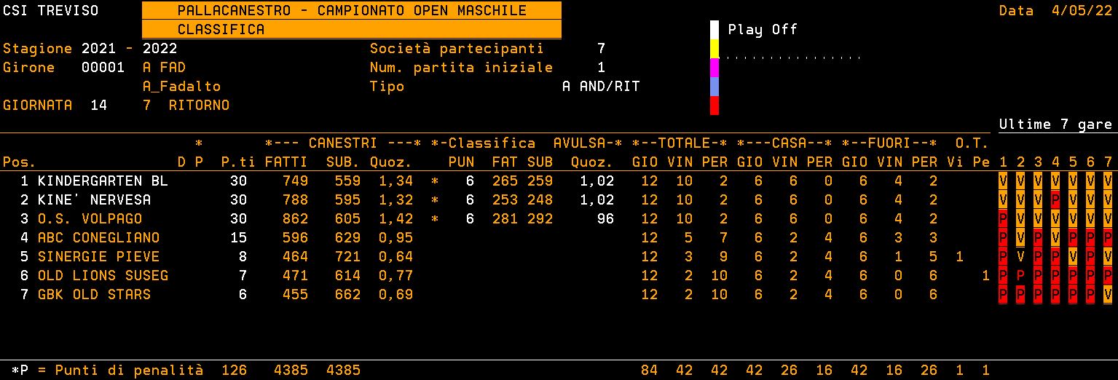Click KINDERGARTEN BL's seventh-game V badge

click(1108, 181)
